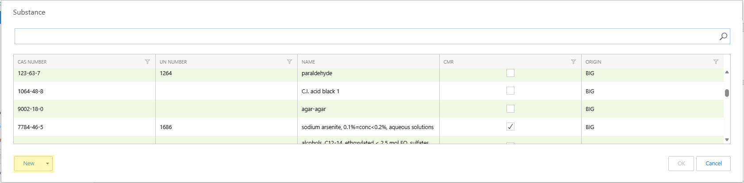Focus the substance search input field
Screen dimensions: 744x183
tap(363, 36)
